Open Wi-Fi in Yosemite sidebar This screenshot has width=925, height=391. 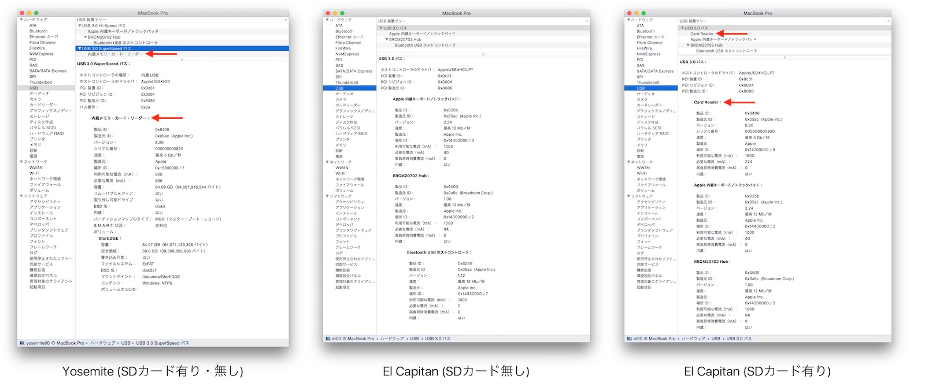(x=35, y=173)
